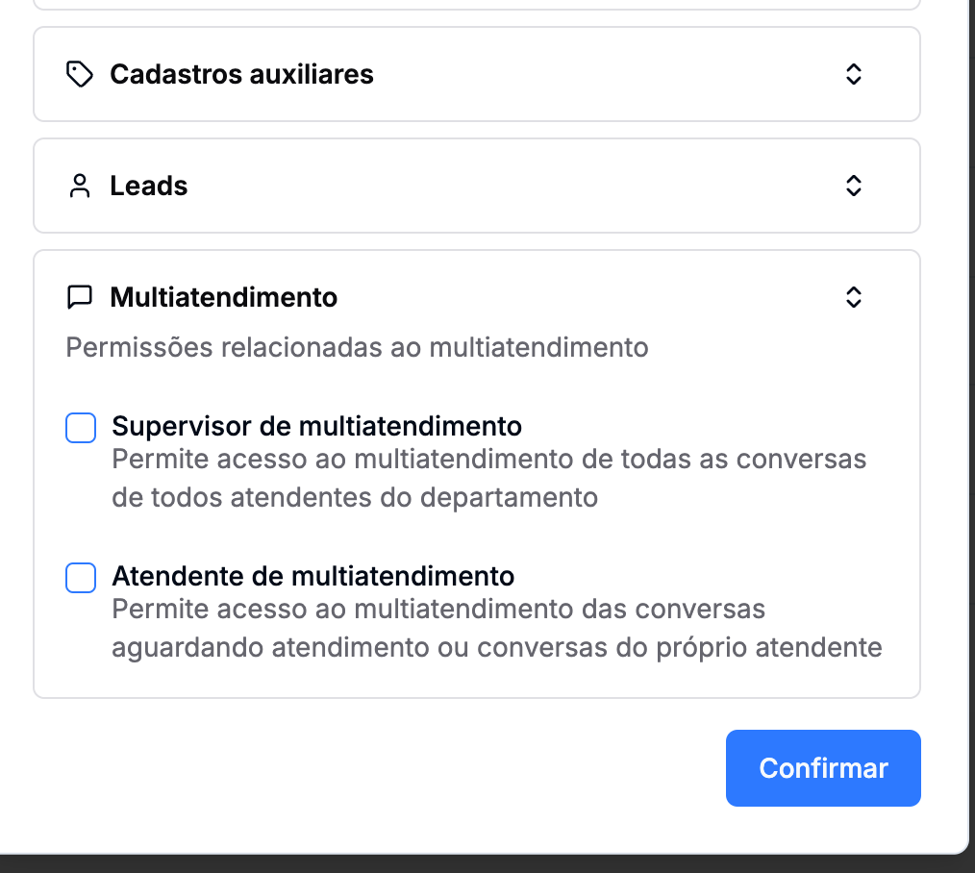
Task: Collapse the Multiatendimento section chevron
Action: click(x=853, y=297)
